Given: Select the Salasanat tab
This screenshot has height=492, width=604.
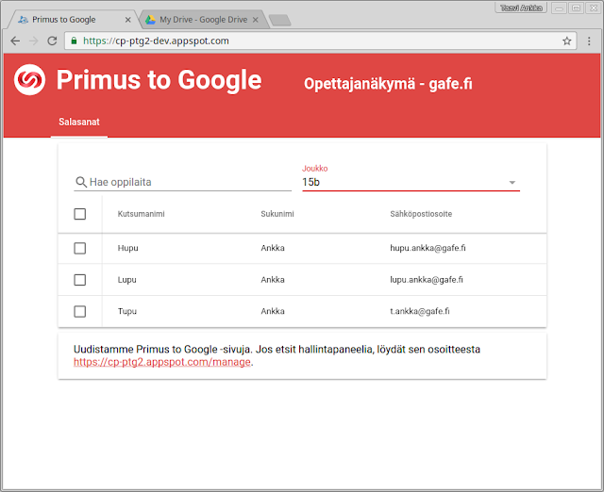Looking at the screenshot, I should tap(79, 123).
